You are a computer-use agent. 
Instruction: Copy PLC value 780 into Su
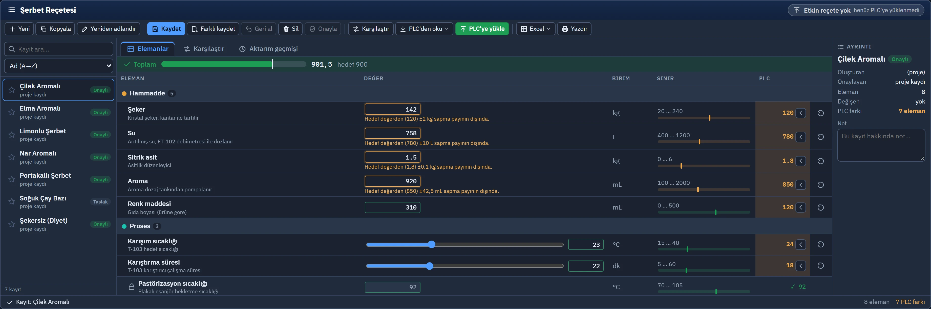(x=800, y=137)
